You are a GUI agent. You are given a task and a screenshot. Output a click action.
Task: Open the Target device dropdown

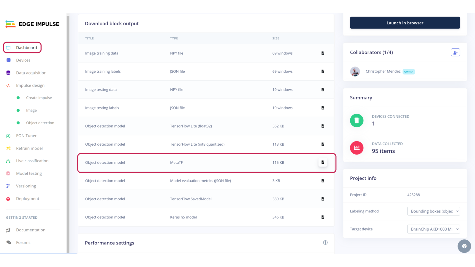(434, 229)
